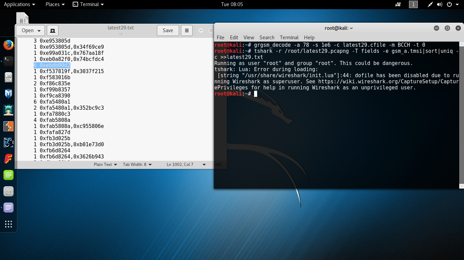
Task: Change Tab Width setting dropdown
Action: click(137, 165)
